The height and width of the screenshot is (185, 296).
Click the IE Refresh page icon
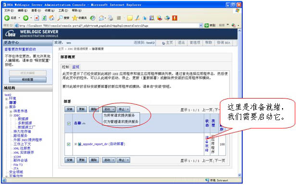(44, 18)
